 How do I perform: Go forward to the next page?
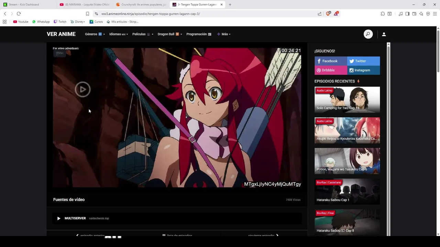pyautogui.click(x=12, y=14)
